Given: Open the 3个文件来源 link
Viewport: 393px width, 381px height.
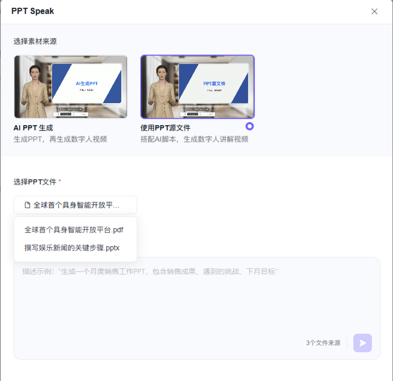Looking at the screenshot, I should [x=323, y=343].
